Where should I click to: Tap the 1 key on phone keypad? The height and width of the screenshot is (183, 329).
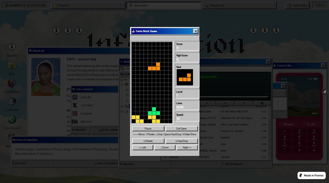point(285,131)
